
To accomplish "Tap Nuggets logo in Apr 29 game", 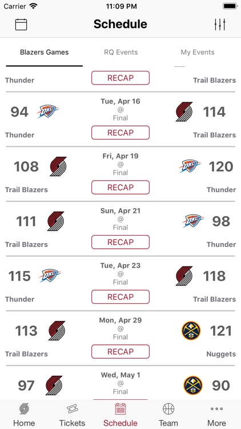I will [x=191, y=331].
